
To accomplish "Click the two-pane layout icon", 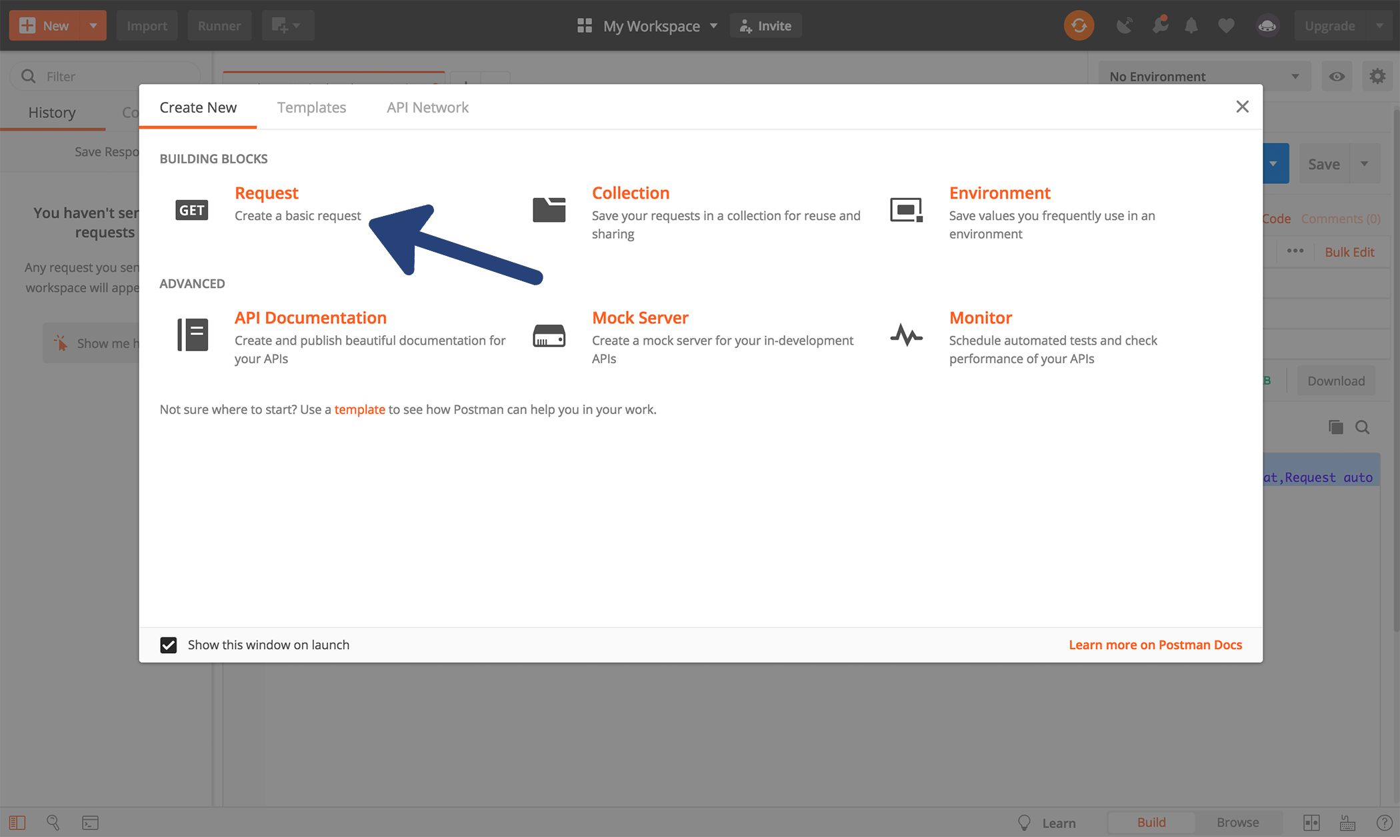I will pos(1311,823).
